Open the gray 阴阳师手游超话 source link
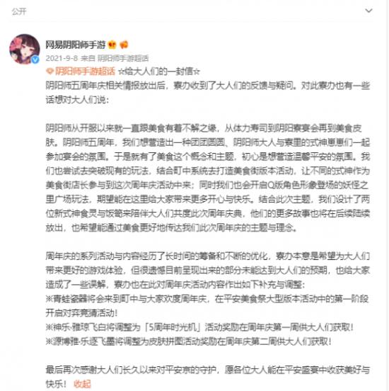 pos(123,58)
